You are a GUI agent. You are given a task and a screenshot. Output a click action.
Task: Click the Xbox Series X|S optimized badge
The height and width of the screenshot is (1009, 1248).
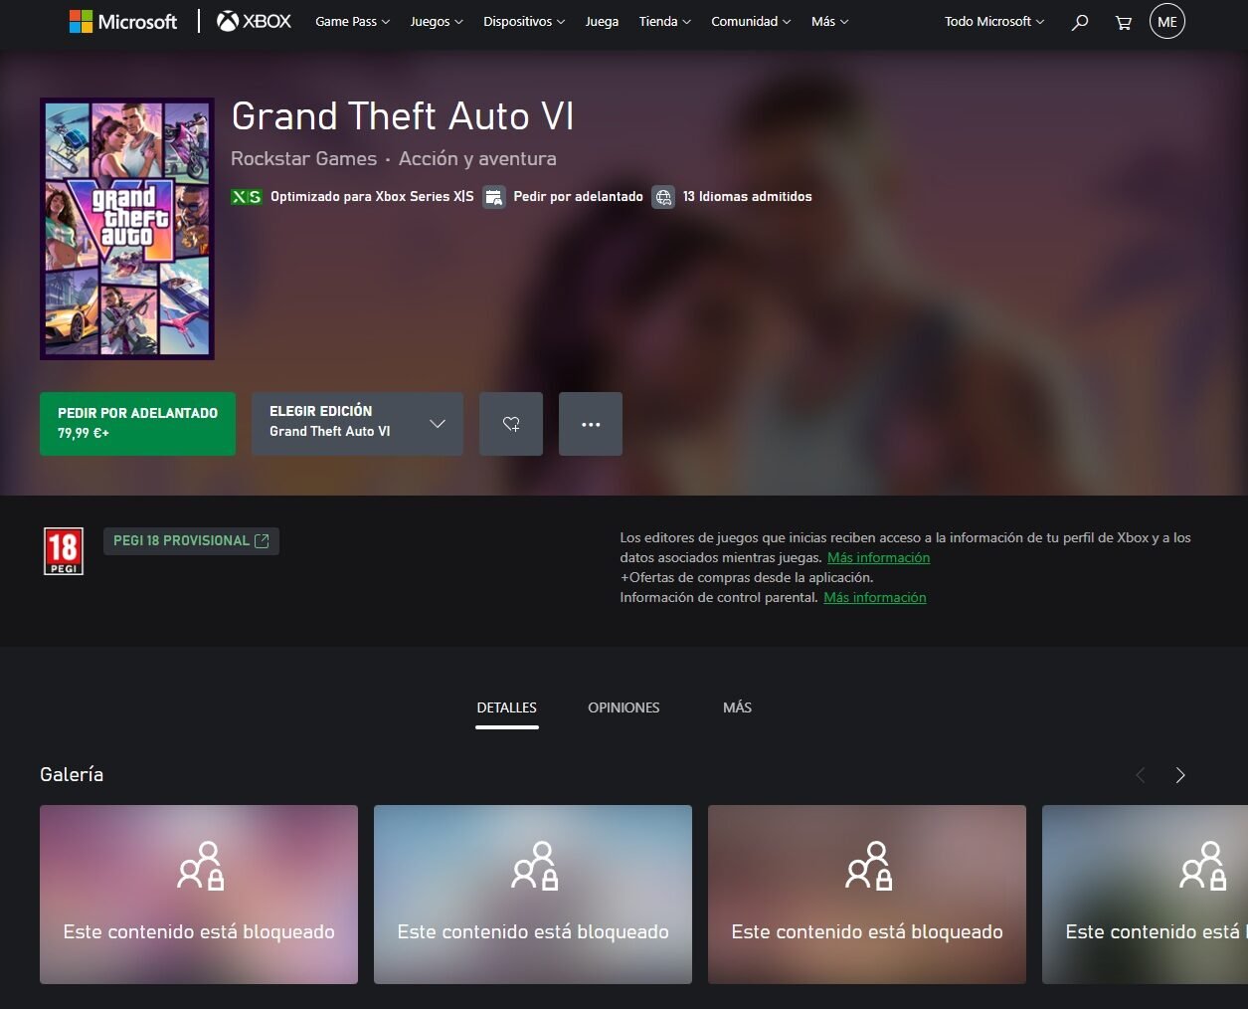[x=247, y=197]
